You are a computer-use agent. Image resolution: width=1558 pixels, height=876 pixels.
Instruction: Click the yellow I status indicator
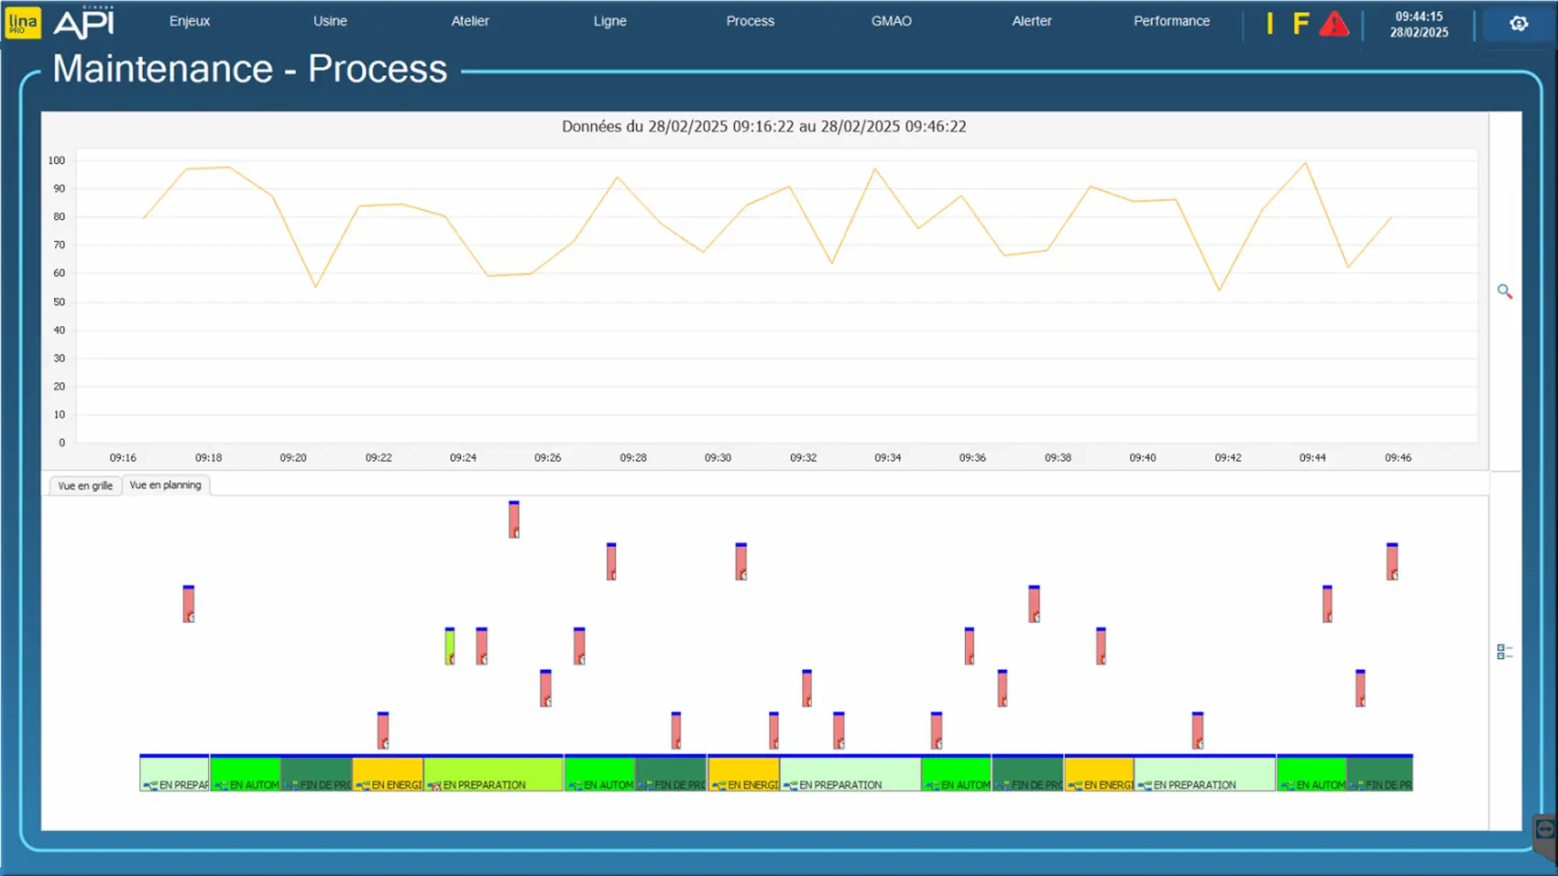coord(1269,24)
